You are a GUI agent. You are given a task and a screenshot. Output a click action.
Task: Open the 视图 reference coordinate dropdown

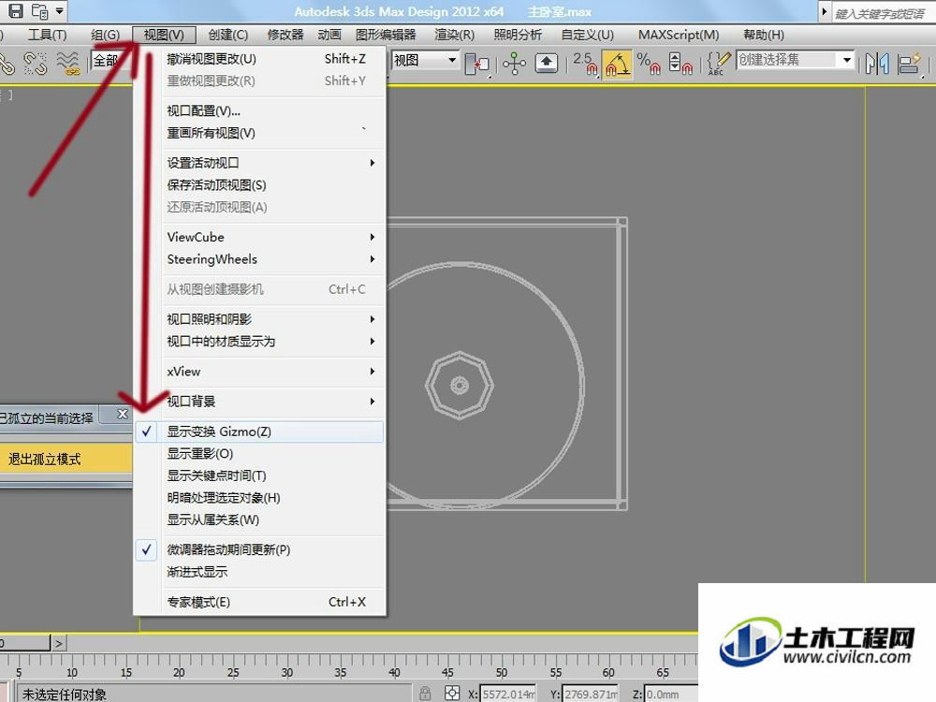(425, 60)
